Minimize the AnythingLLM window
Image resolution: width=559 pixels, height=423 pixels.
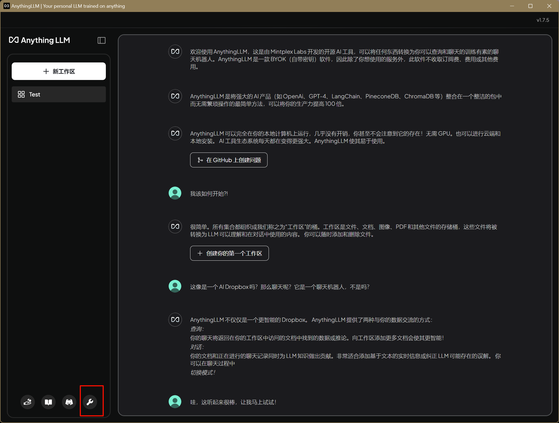512,6
